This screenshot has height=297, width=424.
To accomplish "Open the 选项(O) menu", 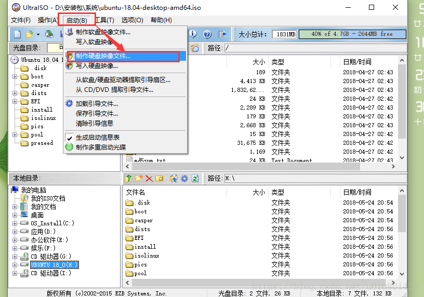I will point(132,20).
